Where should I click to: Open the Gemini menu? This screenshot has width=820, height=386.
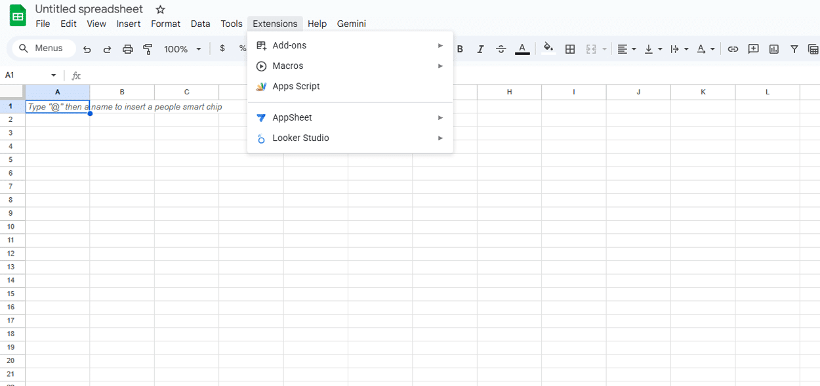click(x=351, y=24)
